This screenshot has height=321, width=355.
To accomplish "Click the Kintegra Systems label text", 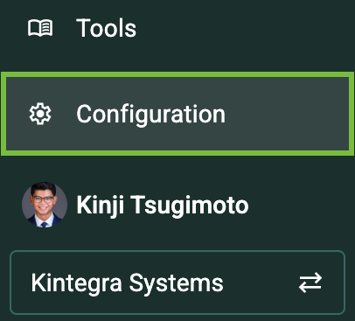I will point(127,283).
